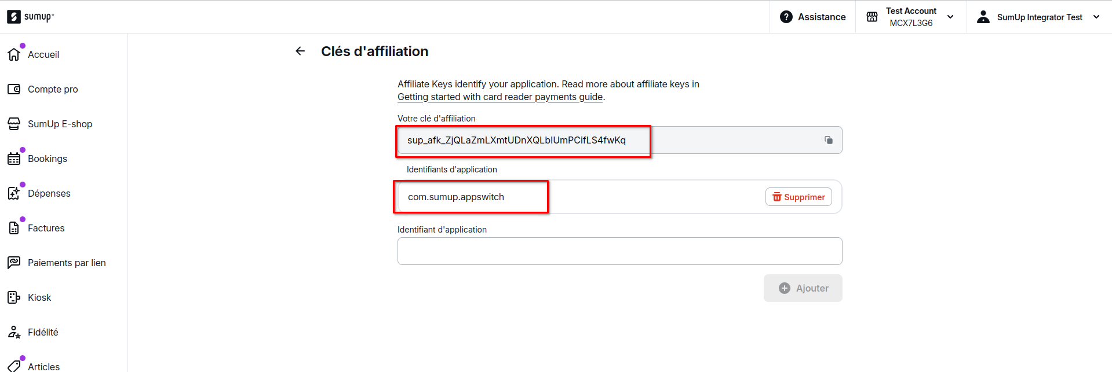Delete com.sumup.appswitch with Supprimer button
Viewport: 1112px width, 372px height.
click(x=799, y=197)
